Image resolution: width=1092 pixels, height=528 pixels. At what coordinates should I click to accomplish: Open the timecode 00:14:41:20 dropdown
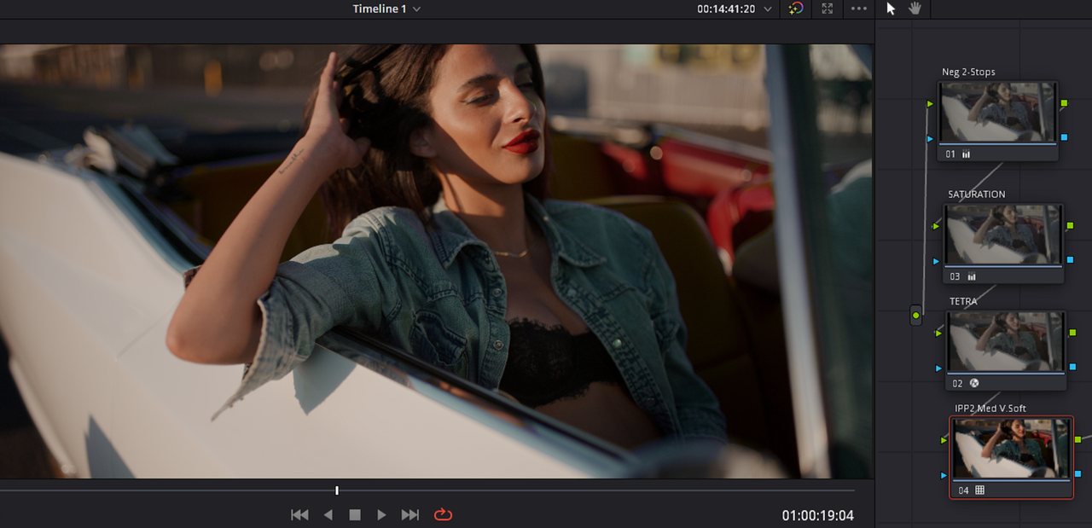click(x=734, y=9)
